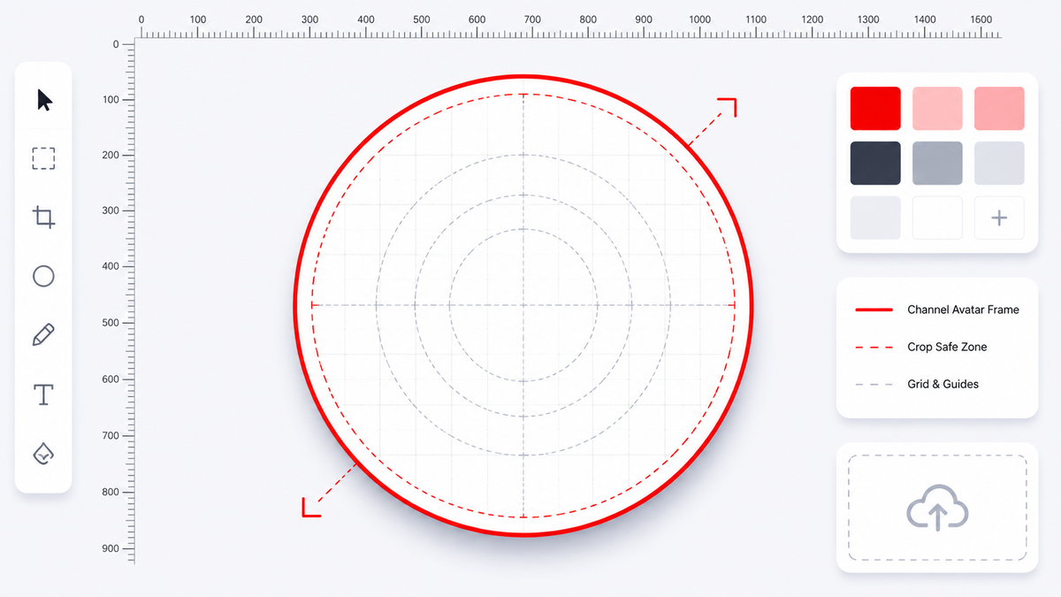Click the solid red line legend sample
1061x597 pixels.
(x=874, y=310)
